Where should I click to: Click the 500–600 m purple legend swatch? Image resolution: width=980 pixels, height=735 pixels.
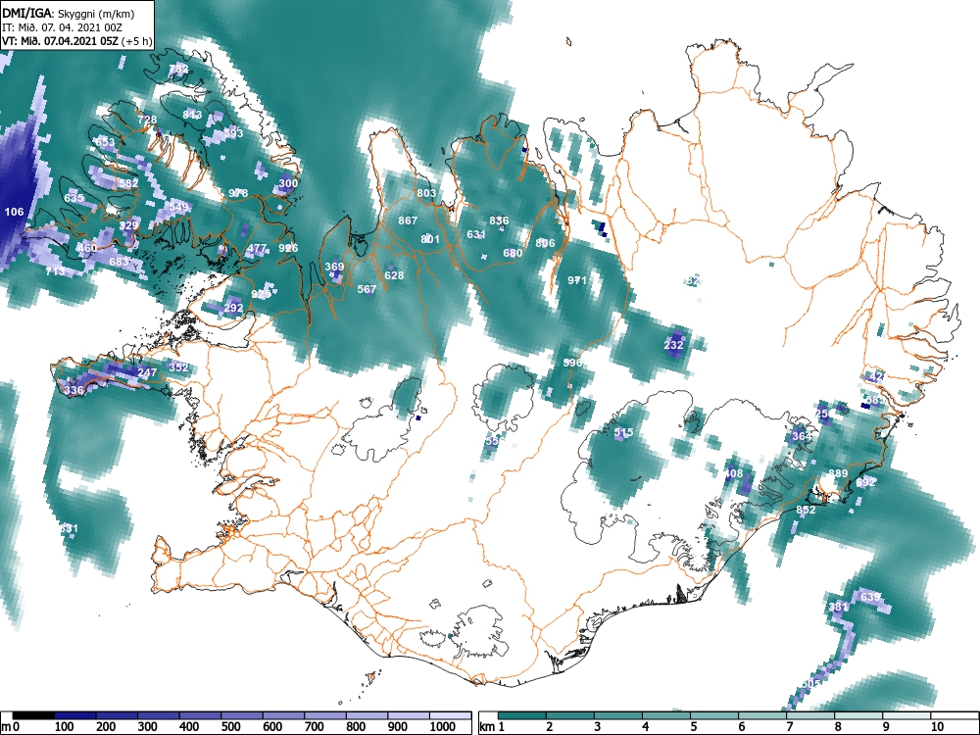[242, 716]
